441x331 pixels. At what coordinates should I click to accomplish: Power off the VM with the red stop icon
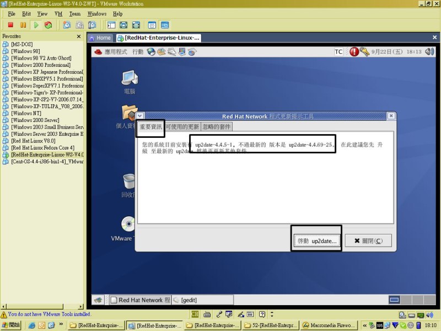coord(10,25)
